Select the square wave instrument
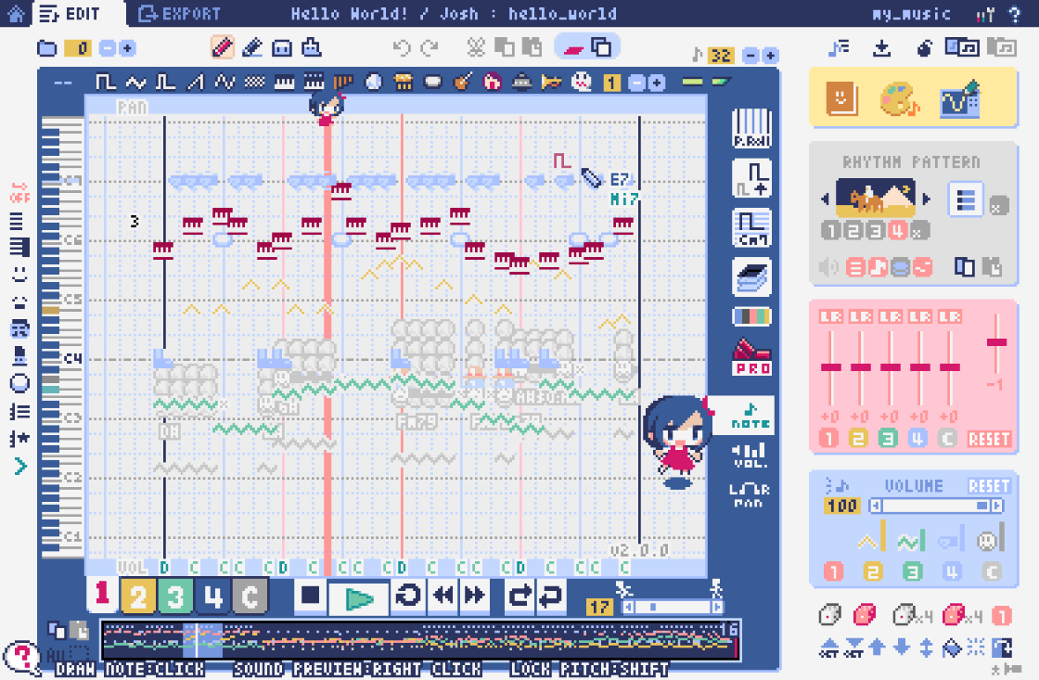This screenshot has height=680, width=1039. coord(106,82)
